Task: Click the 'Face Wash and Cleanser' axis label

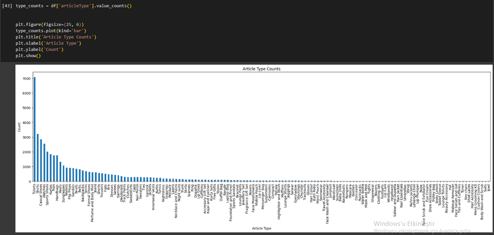Action: coord(328,205)
